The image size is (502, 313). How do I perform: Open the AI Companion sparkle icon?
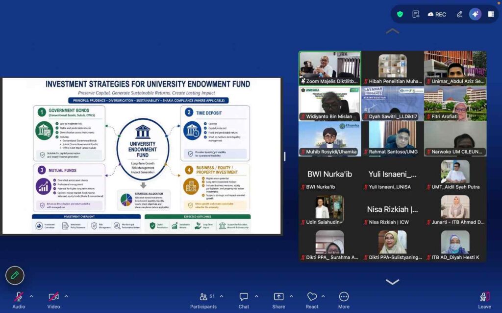point(475,14)
